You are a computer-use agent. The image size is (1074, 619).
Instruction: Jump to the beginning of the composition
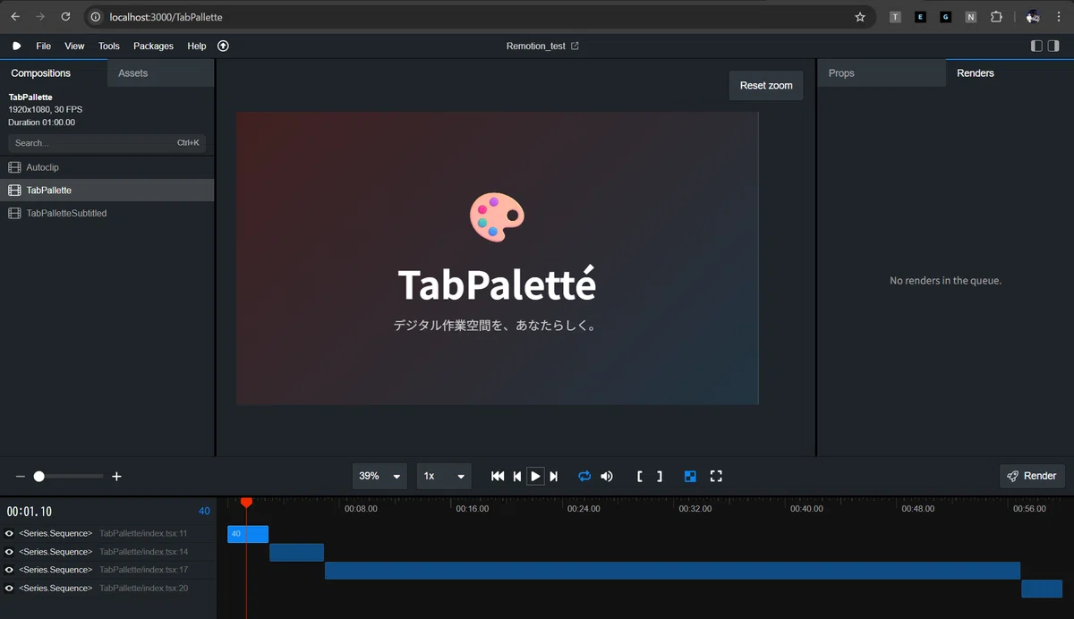coord(498,476)
